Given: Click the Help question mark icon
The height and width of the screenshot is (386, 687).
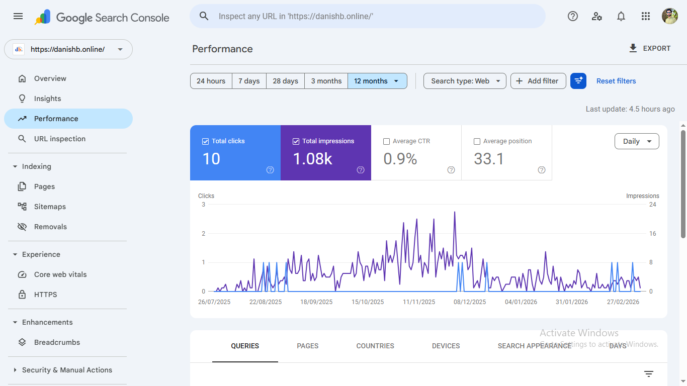Looking at the screenshot, I should 572,16.
